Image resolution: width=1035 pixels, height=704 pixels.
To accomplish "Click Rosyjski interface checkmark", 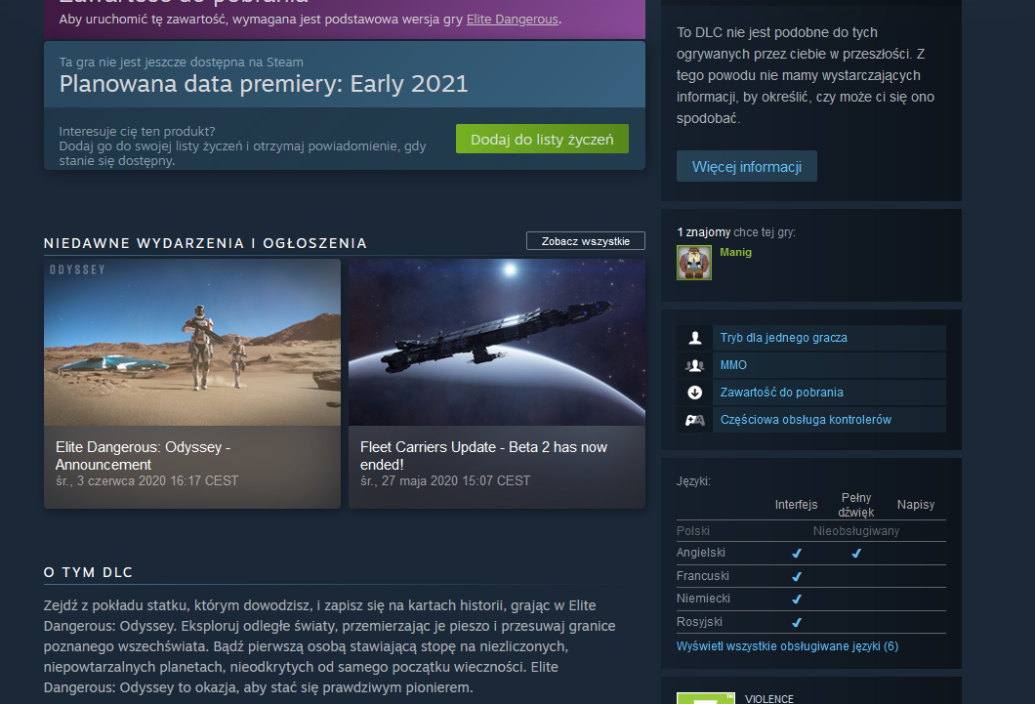I will (797, 622).
